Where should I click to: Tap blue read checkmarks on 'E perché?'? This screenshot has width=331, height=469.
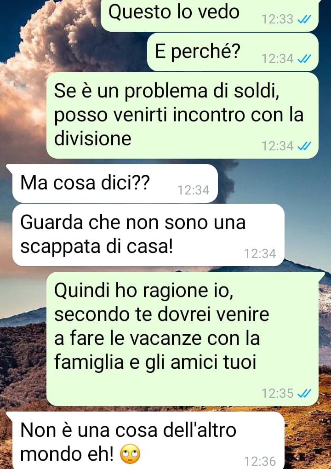pyautogui.click(x=304, y=59)
